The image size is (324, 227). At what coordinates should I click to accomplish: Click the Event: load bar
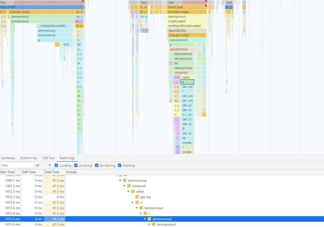coord(187,7)
